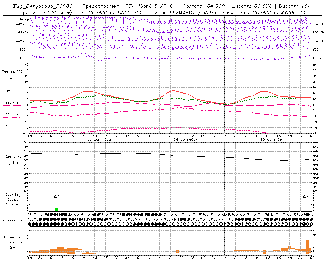Click the Осадки panel label
Image resolution: width=326 pixels, height=260 pixels.
(x=13, y=200)
